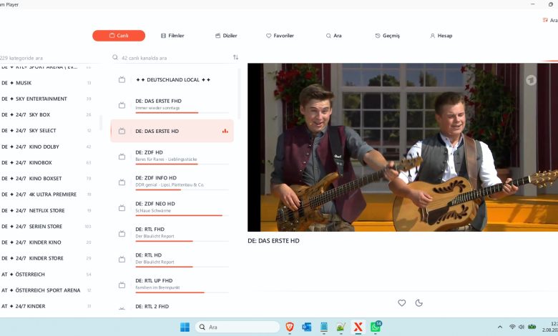Open the Geçmiş history tab
558x336 pixels.
point(388,36)
